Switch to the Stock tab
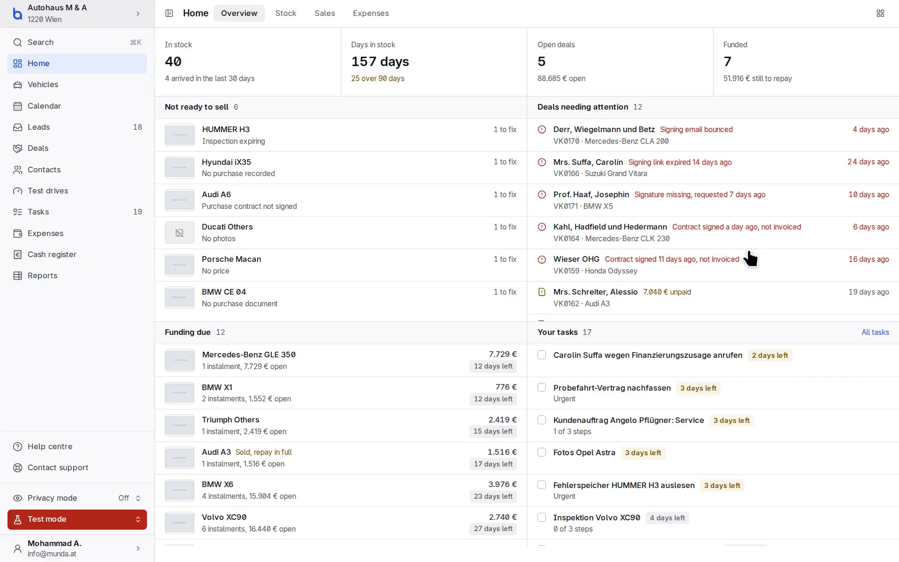 [x=286, y=13]
